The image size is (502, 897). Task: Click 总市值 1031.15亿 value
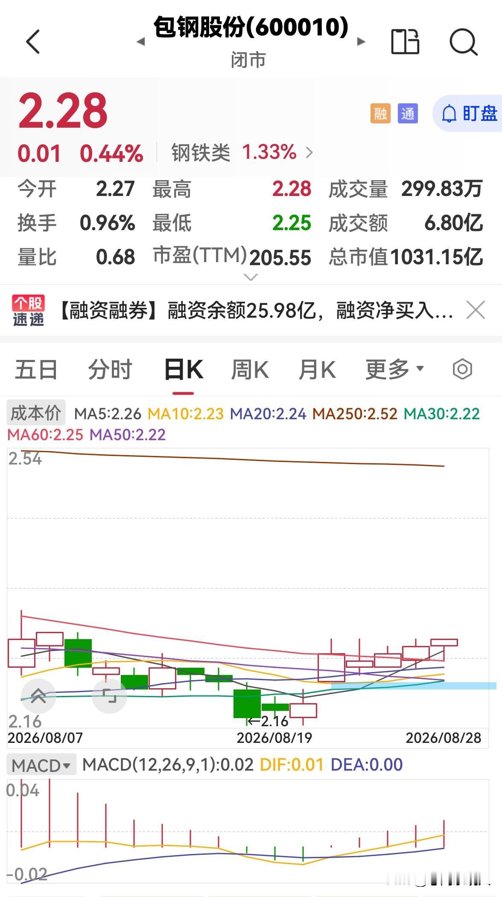(x=437, y=257)
